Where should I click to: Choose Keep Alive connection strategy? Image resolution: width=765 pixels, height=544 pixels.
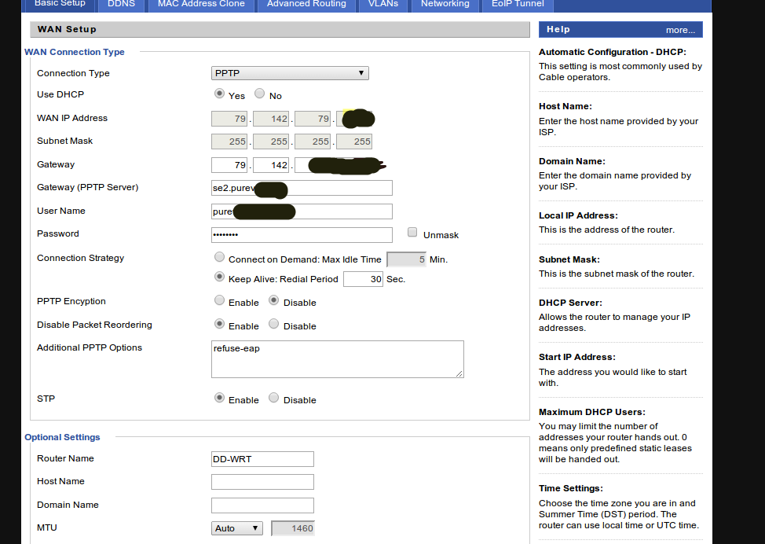coord(219,278)
